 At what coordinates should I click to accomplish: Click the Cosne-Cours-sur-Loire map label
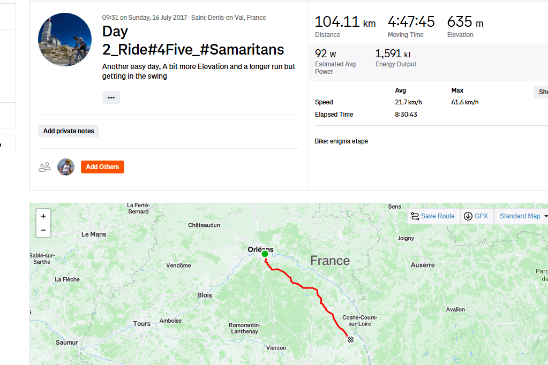pyautogui.click(x=359, y=321)
